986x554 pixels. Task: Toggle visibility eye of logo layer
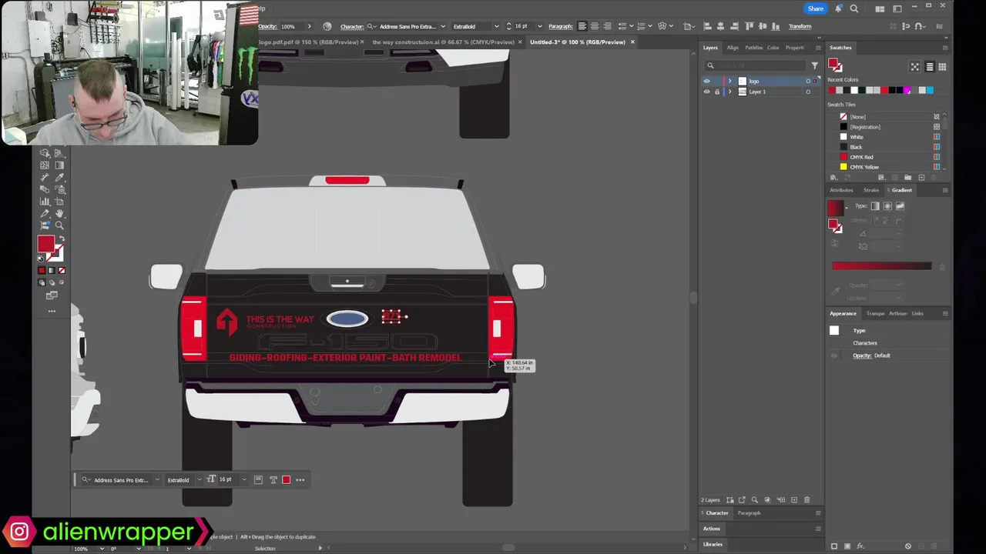point(706,81)
